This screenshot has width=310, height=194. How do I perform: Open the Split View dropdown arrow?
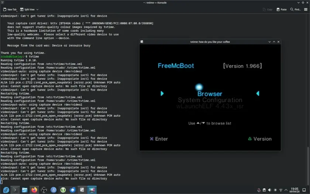click(37, 10)
